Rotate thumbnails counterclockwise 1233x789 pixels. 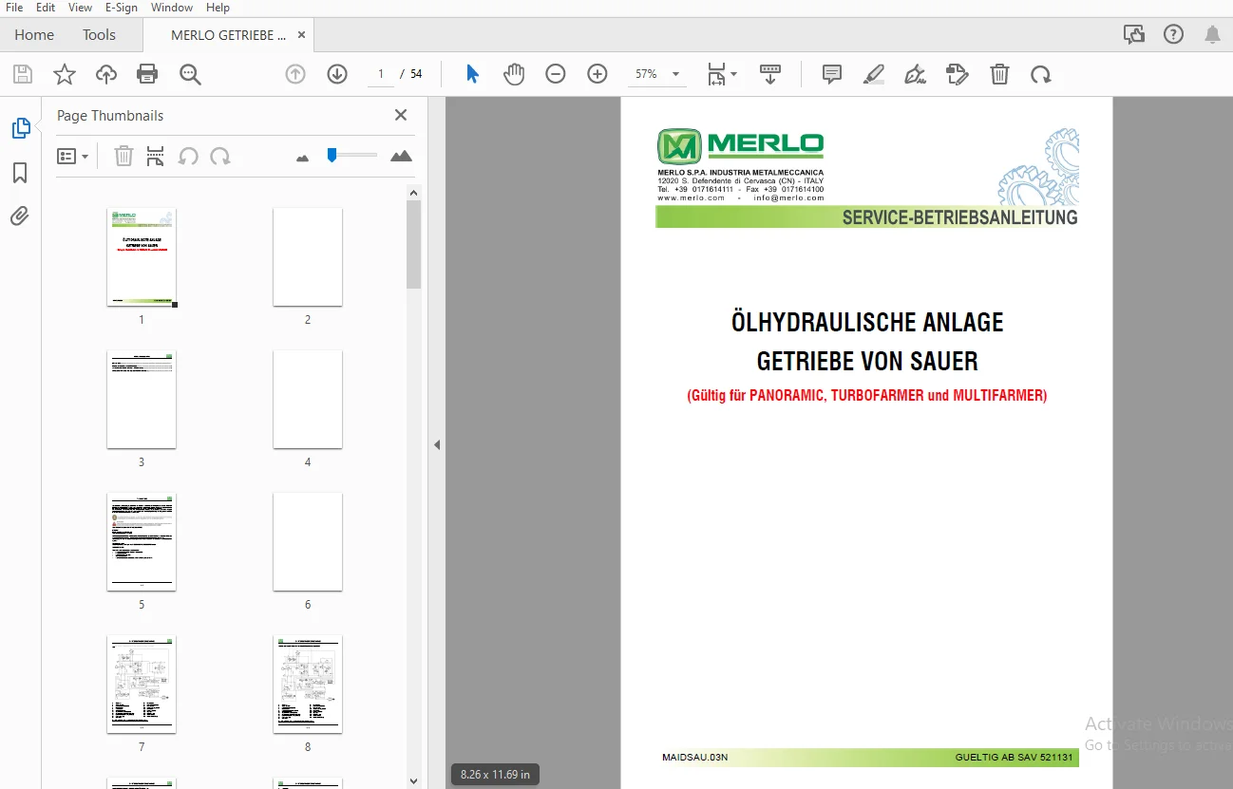(x=188, y=156)
